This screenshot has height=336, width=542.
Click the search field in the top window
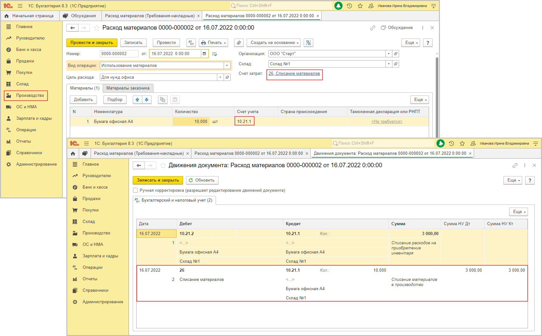coord(281,6)
